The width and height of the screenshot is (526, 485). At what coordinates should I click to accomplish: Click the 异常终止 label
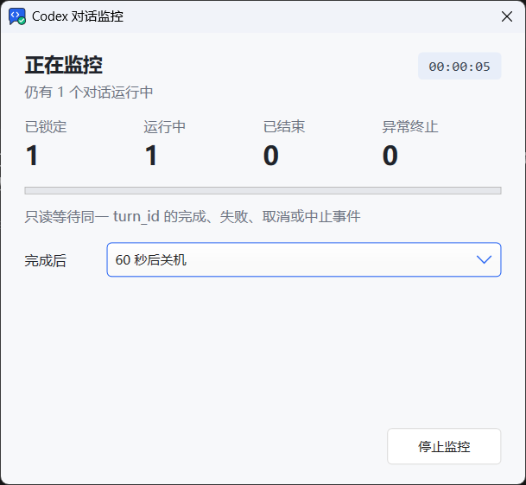[410, 126]
